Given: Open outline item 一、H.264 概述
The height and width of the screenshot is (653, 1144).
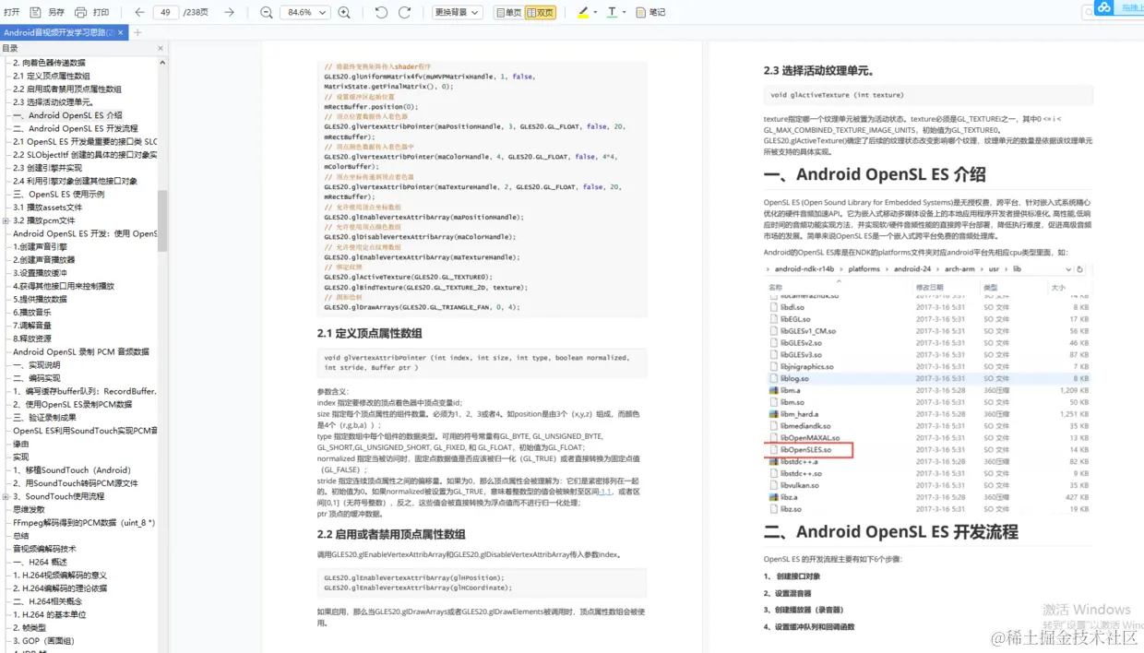Looking at the screenshot, I should 40,562.
